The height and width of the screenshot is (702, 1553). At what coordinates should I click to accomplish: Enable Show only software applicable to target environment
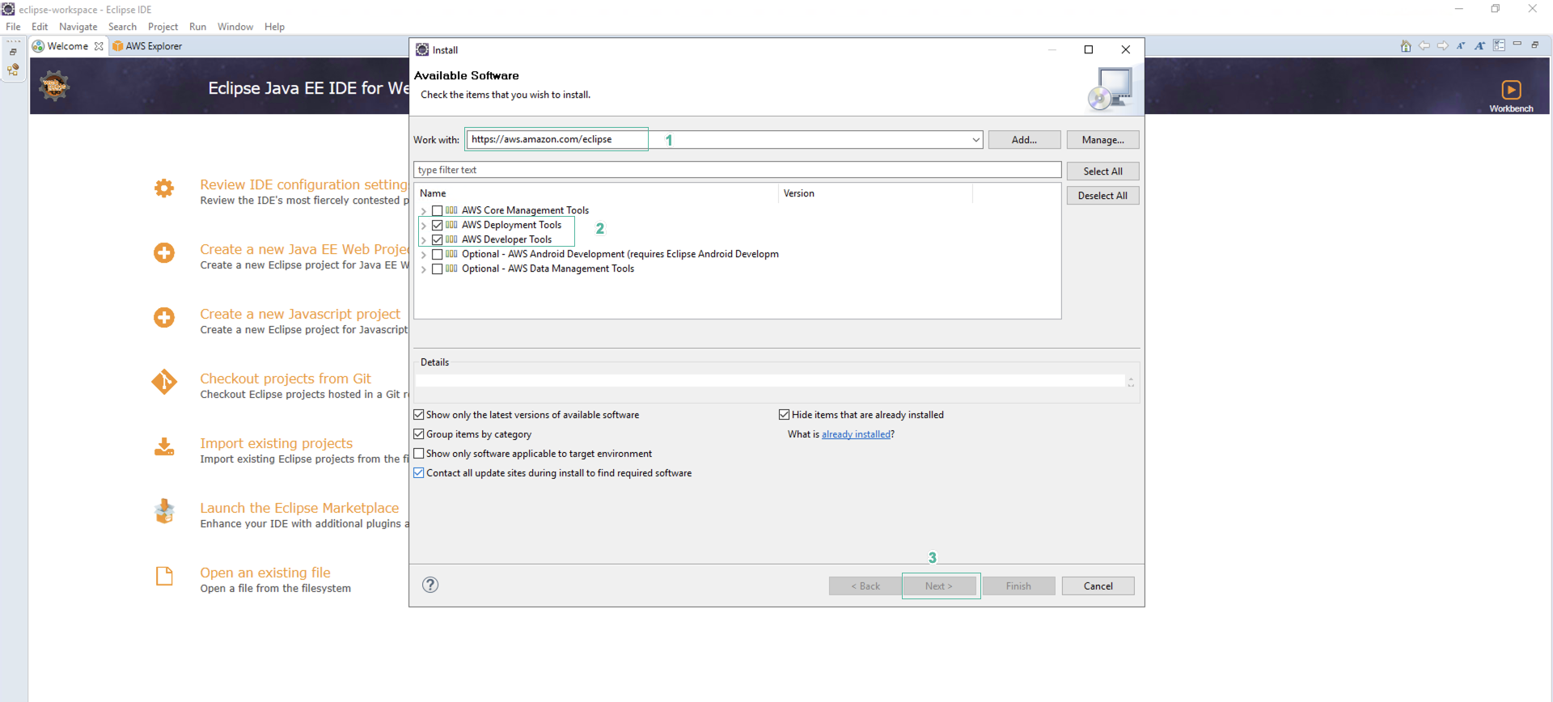point(419,454)
